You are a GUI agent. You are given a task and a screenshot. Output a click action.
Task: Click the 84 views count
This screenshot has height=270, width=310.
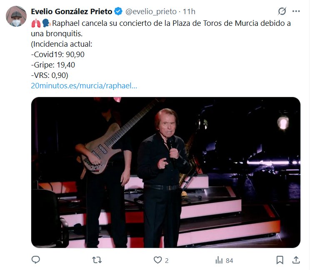tap(229, 260)
